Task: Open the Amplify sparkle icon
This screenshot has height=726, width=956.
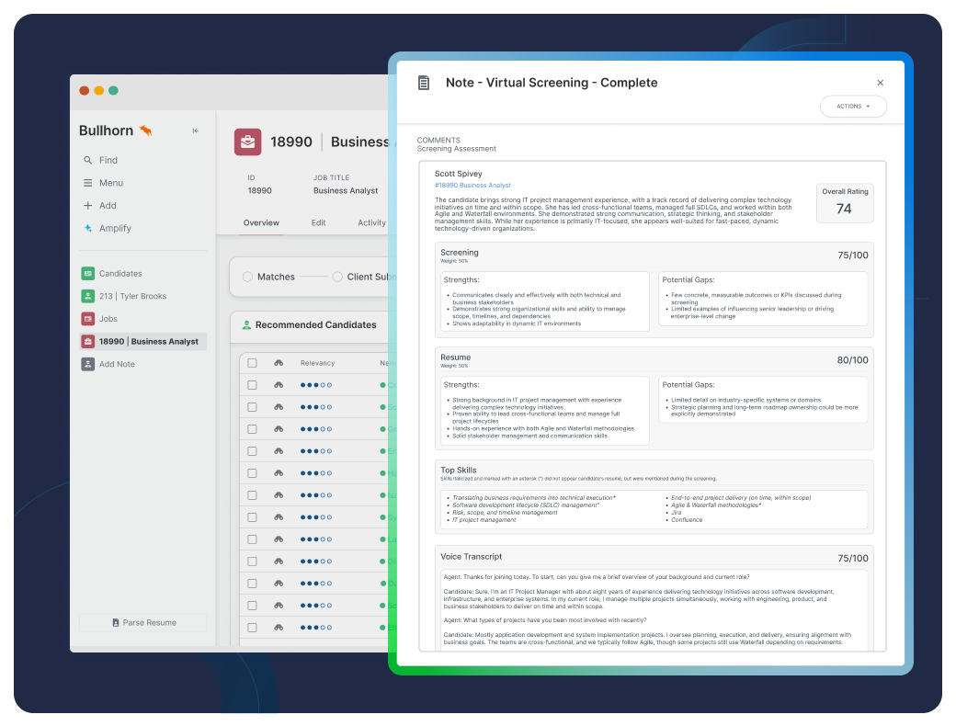Action: pyautogui.click(x=88, y=228)
